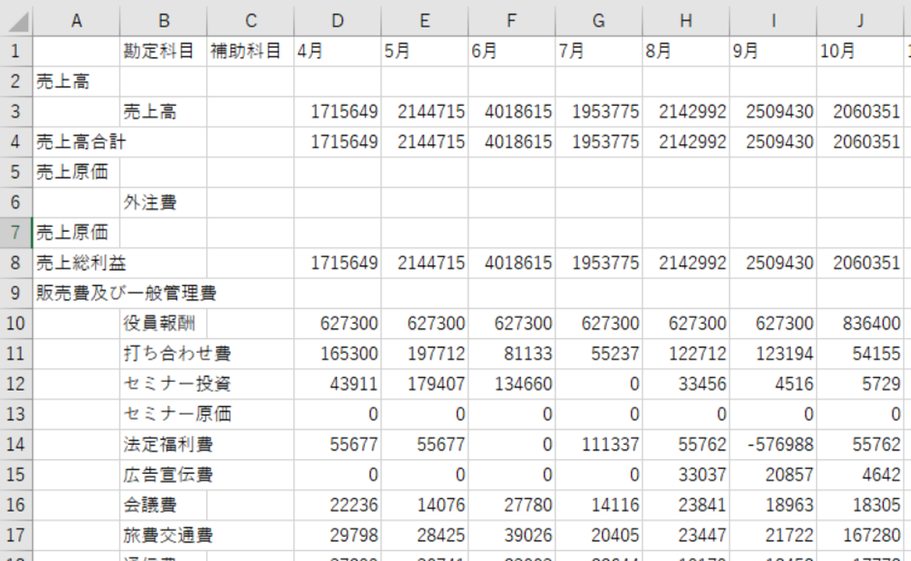
Task: Click value 39026 in 旅費交通費 row
Action: (512, 535)
